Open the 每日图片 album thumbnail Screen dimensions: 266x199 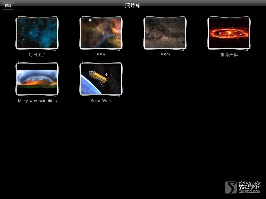37,33
